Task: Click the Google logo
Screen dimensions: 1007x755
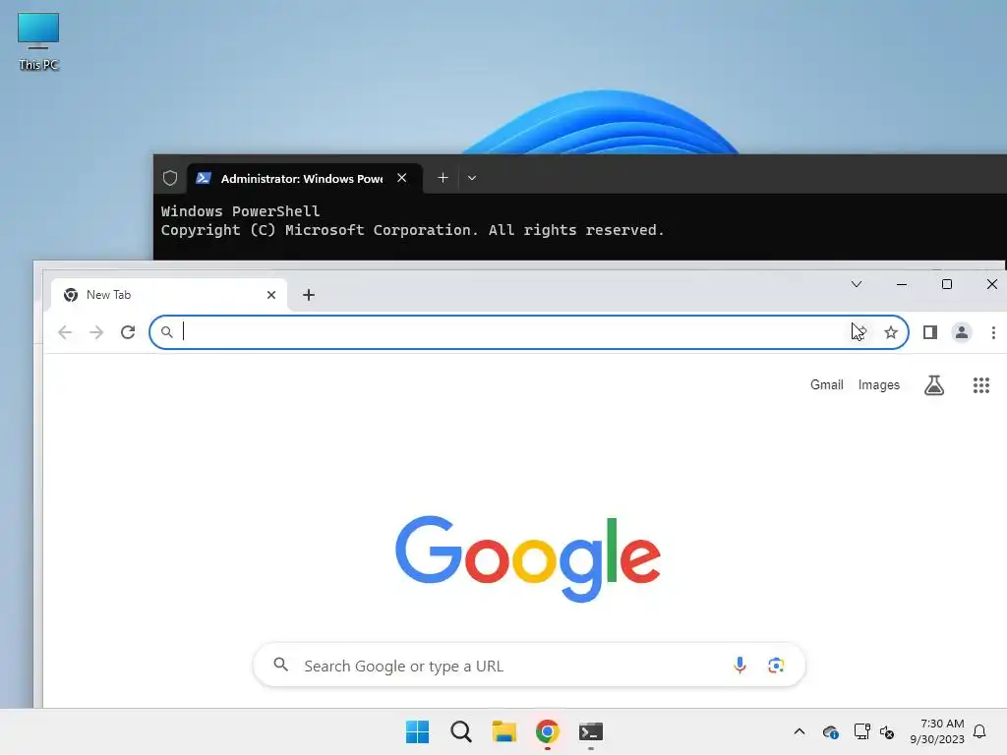Action: point(528,557)
